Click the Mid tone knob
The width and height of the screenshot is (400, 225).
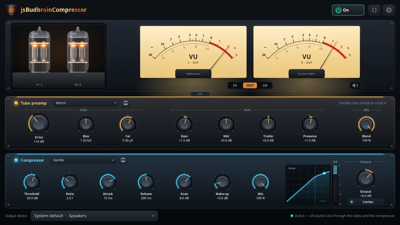pos(226,124)
